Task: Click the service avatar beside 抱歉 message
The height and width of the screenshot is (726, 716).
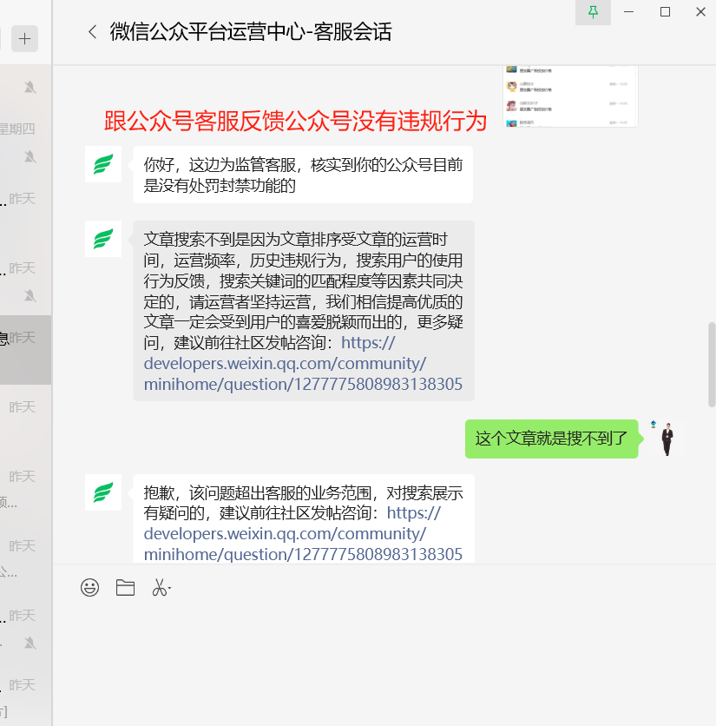Action: (x=103, y=492)
